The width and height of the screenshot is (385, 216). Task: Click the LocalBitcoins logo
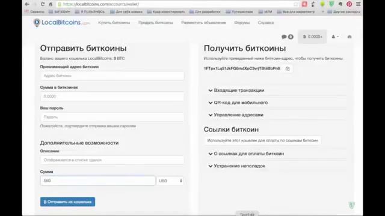(61, 23)
